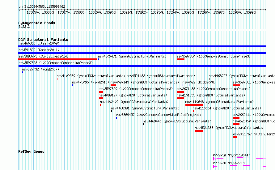
Task: Open nsv4520490 variant label
Action: pos(254,121)
